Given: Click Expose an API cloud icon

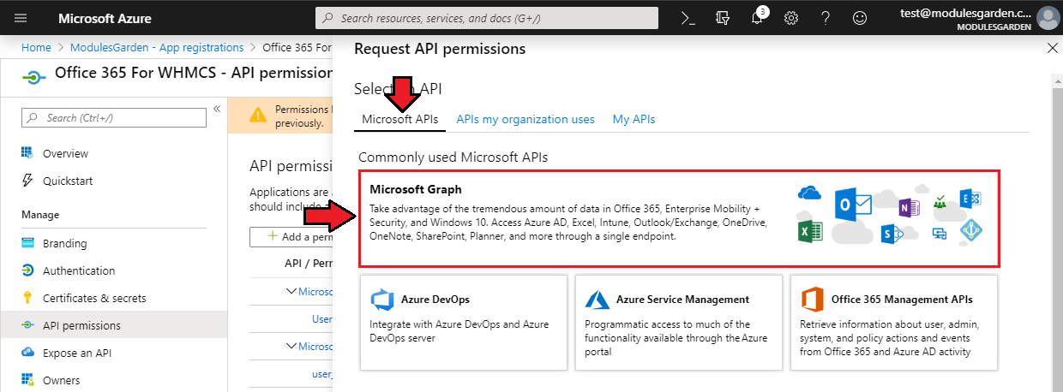Looking at the screenshot, I should coord(27,353).
